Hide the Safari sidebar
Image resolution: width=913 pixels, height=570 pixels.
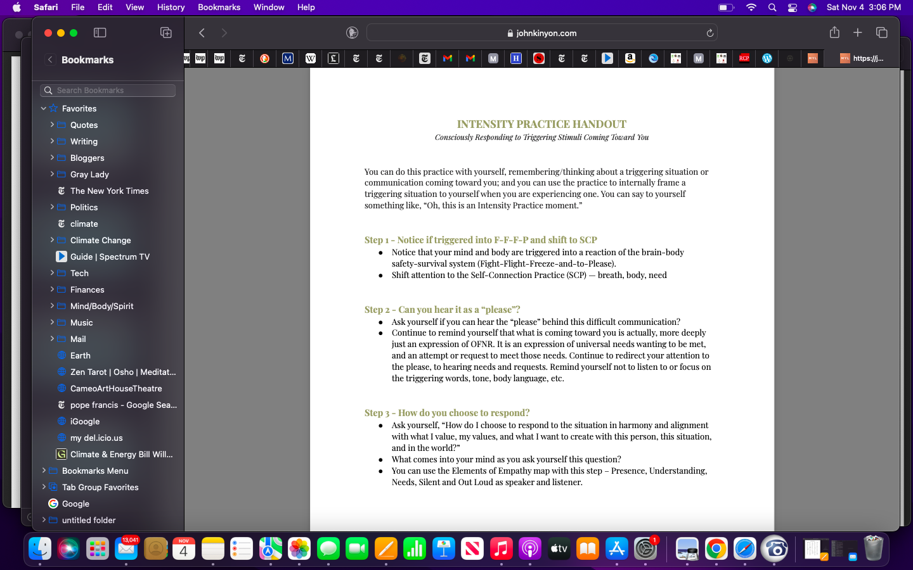coord(100,33)
